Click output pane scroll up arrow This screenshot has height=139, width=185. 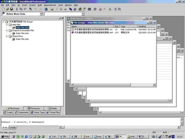coord(182,119)
